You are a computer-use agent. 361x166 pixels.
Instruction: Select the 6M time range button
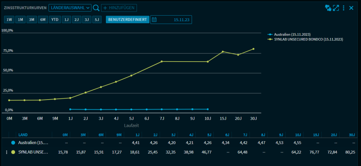[43, 19]
